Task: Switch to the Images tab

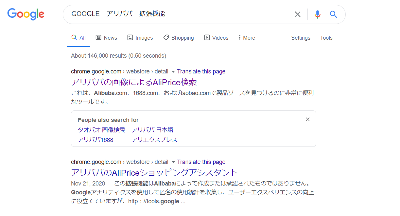Action: coord(140,38)
